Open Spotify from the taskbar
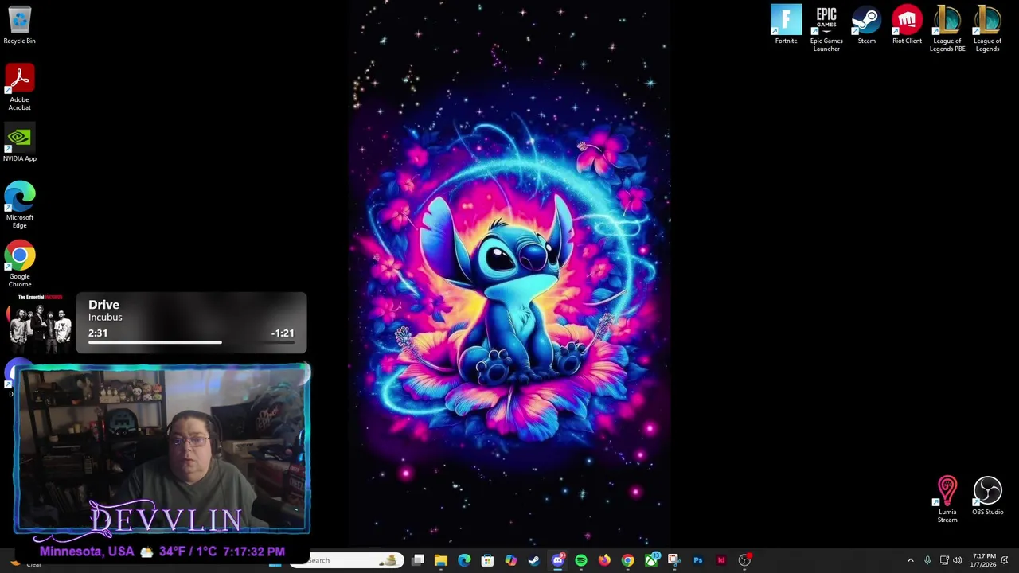This screenshot has width=1019, height=573. [581, 560]
